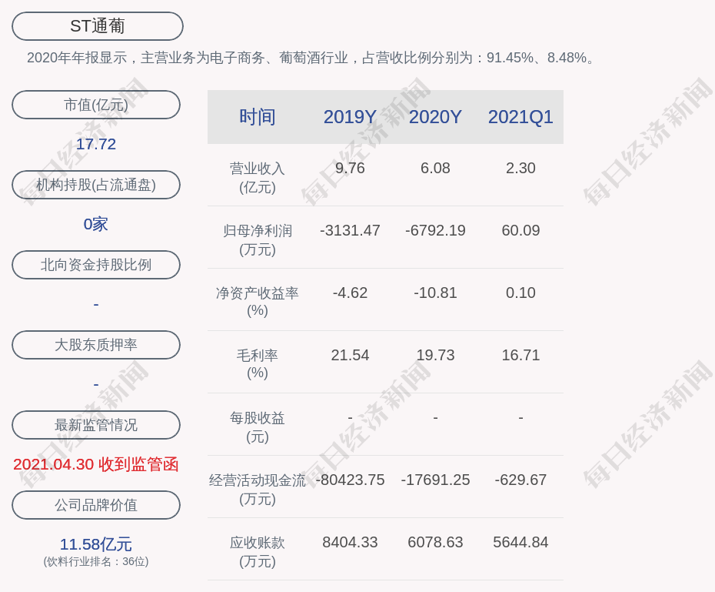Select revenue value 6.08
This screenshot has width=715, height=592.
coord(435,168)
